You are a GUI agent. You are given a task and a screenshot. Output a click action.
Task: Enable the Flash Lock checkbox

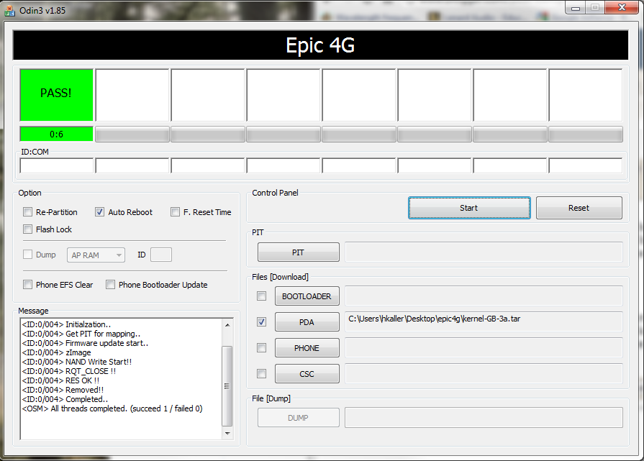tap(27, 229)
